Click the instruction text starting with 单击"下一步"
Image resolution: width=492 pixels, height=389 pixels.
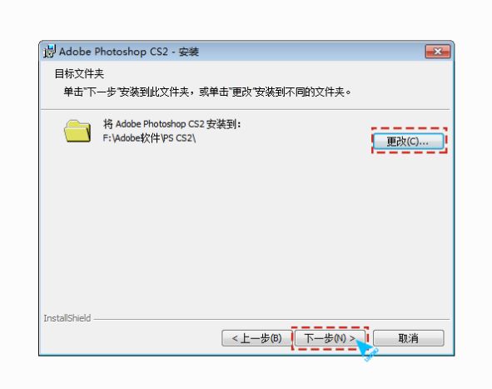(x=207, y=92)
